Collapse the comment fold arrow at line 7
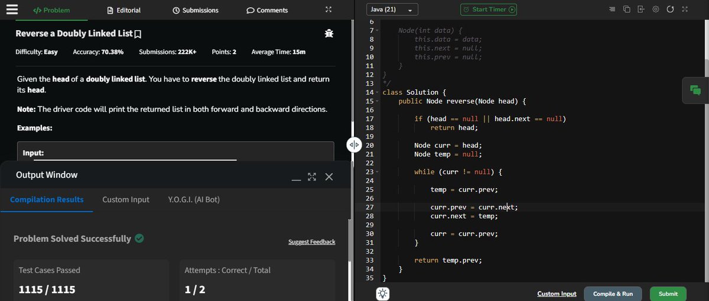Screen dimensions: 709x301 377,30
